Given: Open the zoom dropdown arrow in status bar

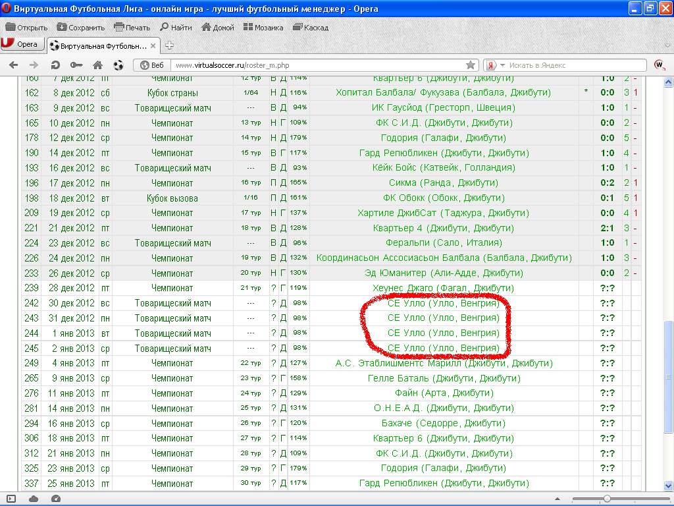Looking at the screenshot, I should pyautogui.click(x=557, y=499).
